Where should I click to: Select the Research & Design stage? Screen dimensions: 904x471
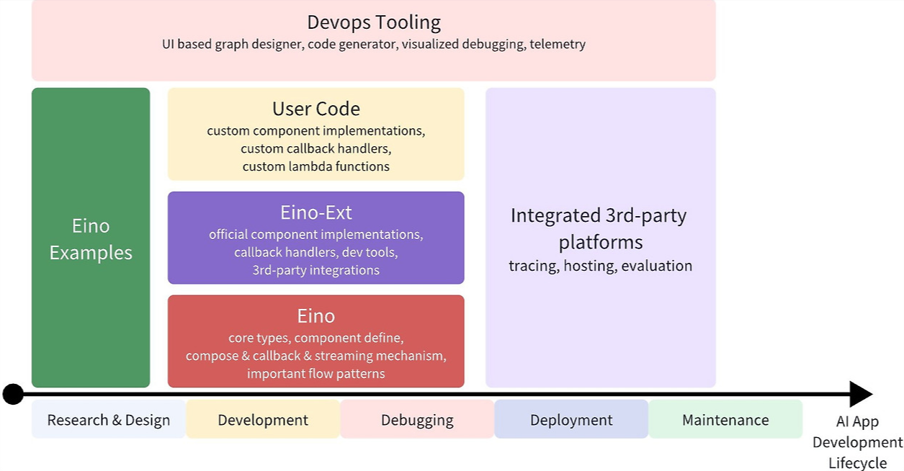(107, 420)
